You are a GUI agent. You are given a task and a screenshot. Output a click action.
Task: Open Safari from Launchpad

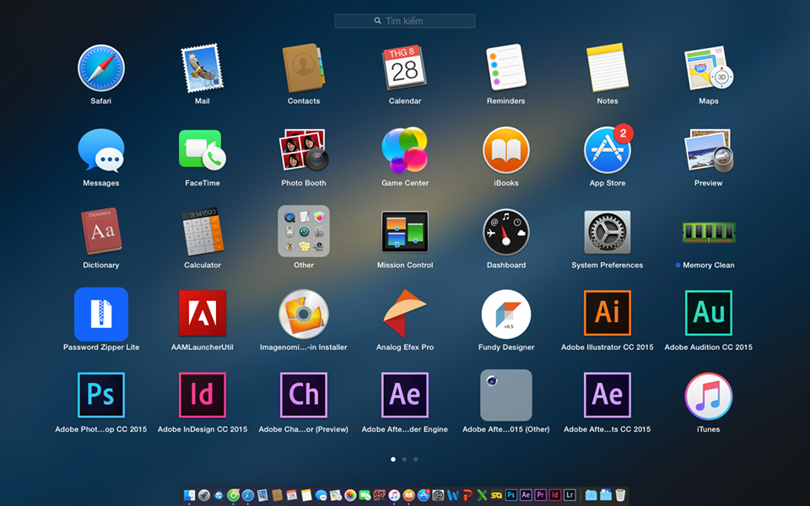click(x=101, y=68)
